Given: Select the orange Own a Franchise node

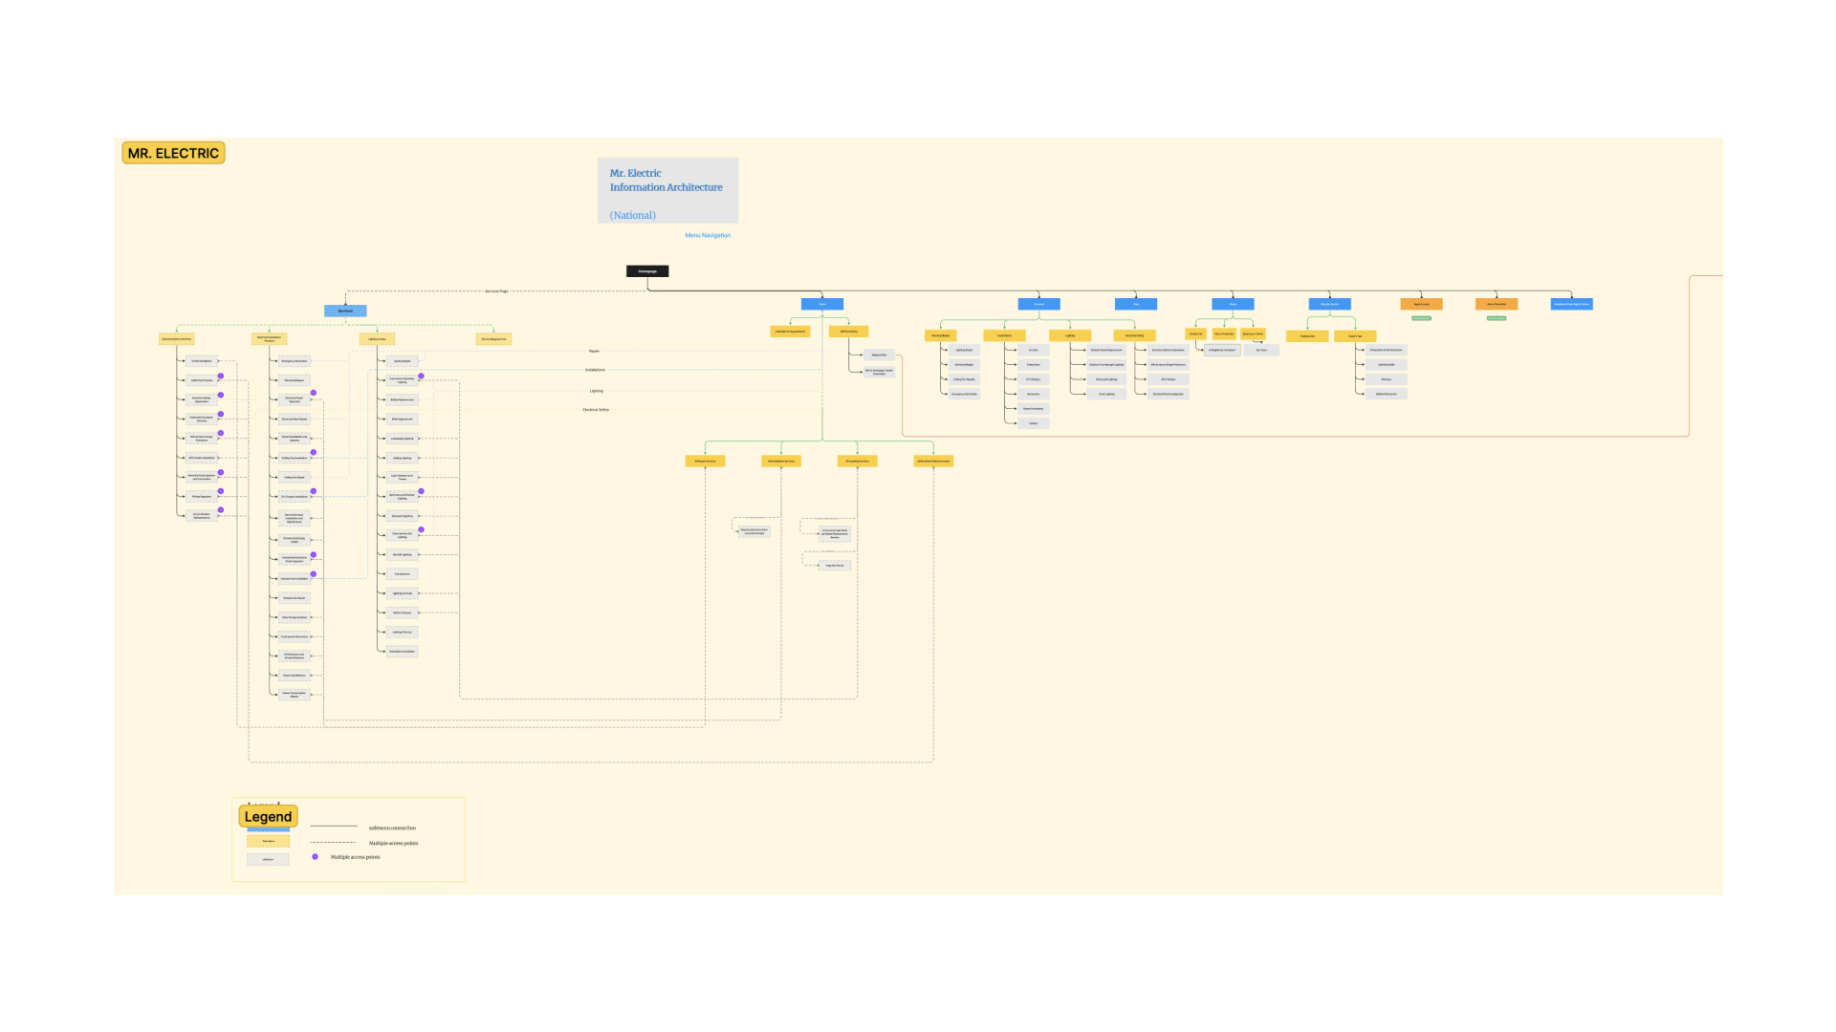Looking at the screenshot, I should coord(1497,304).
